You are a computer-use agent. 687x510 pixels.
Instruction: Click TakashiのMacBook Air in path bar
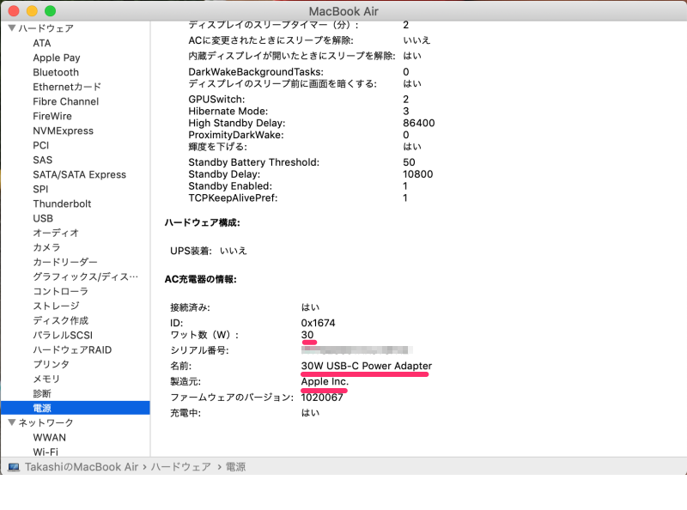click(82, 467)
